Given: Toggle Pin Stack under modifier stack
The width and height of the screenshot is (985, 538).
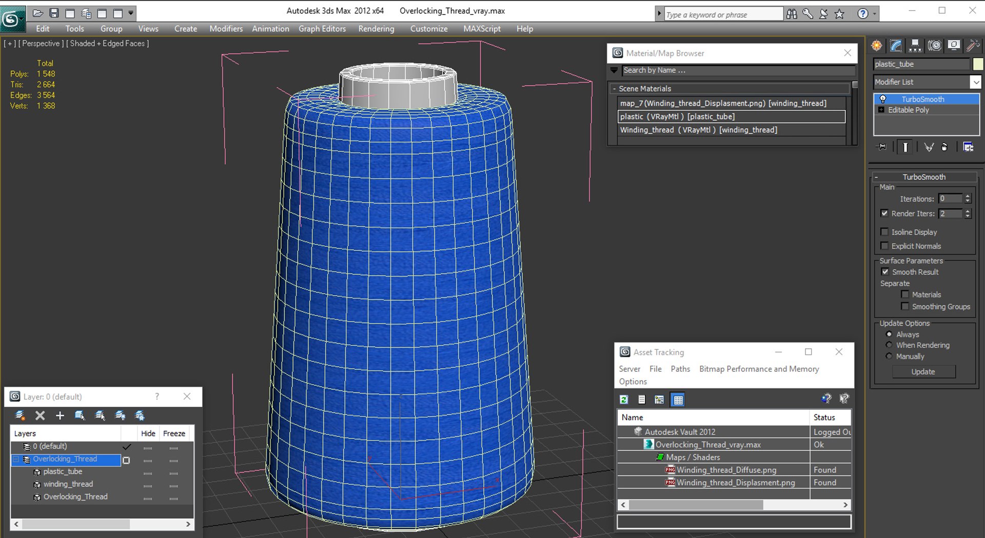Looking at the screenshot, I should [881, 147].
